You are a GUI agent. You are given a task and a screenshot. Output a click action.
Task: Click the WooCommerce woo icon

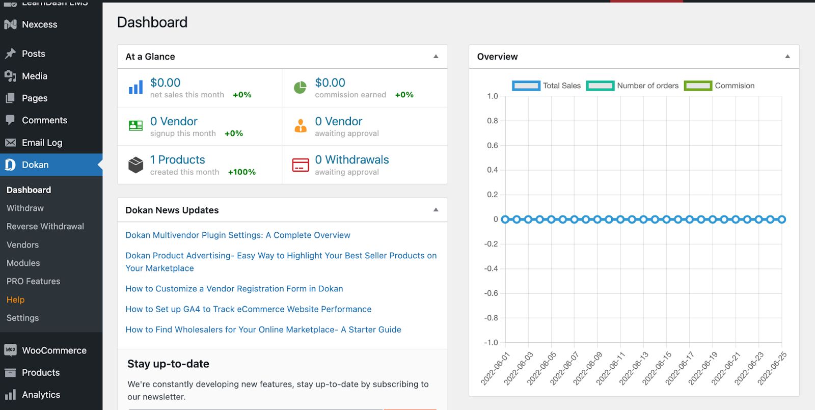[x=10, y=350]
